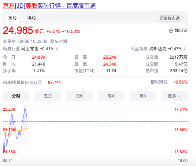Click chart axis label 25.236
This screenshot has width=196, height=166.
tap(9, 109)
